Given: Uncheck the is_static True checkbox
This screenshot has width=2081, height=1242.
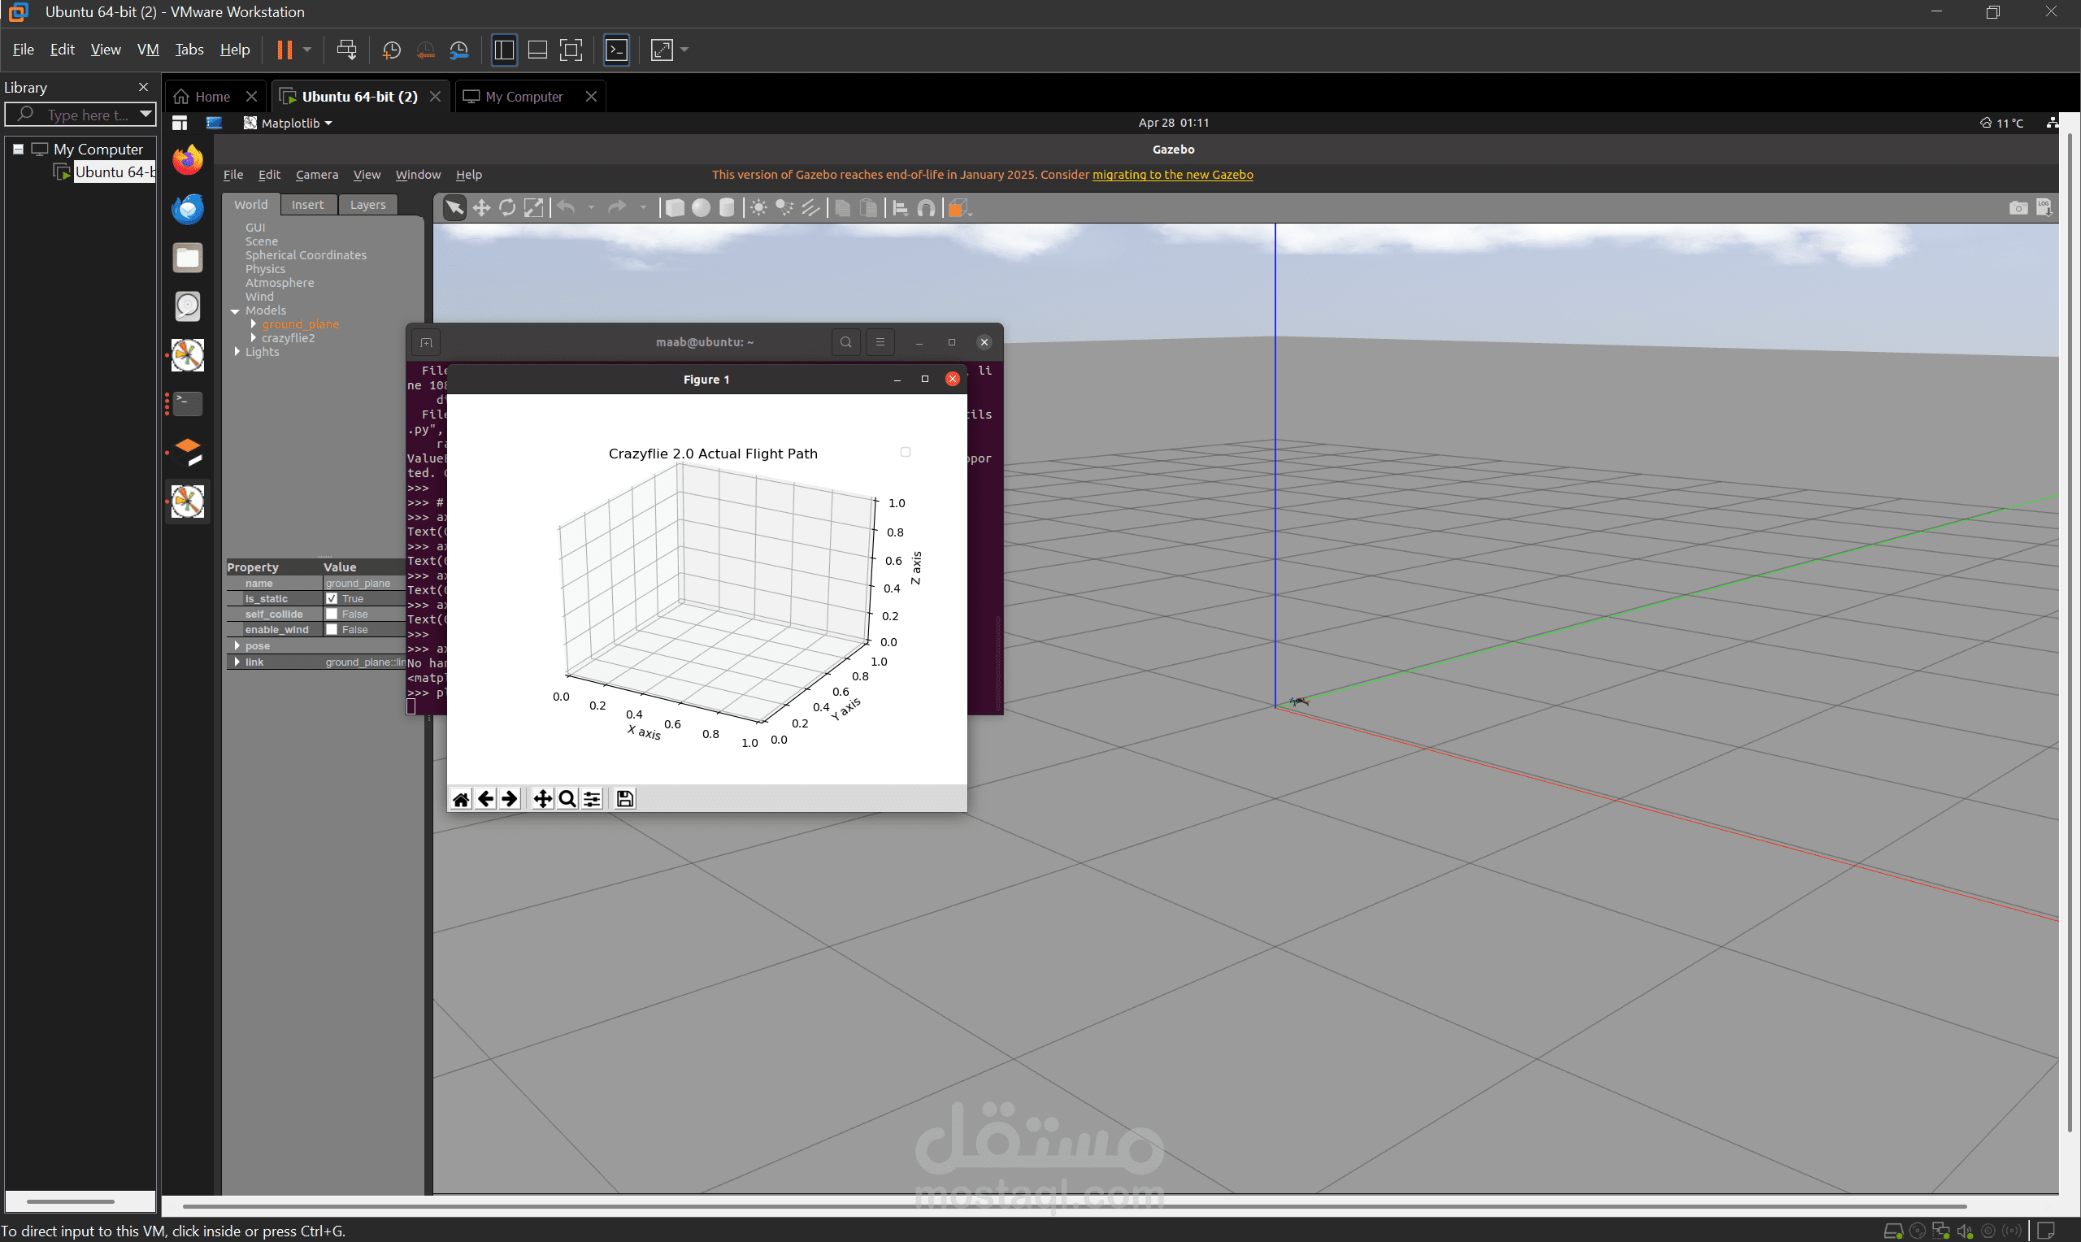Looking at the screenshot, I should point(332,598).
